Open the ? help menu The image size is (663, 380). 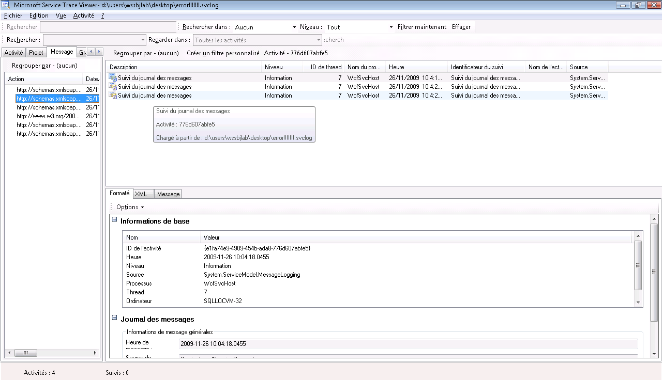103,15
